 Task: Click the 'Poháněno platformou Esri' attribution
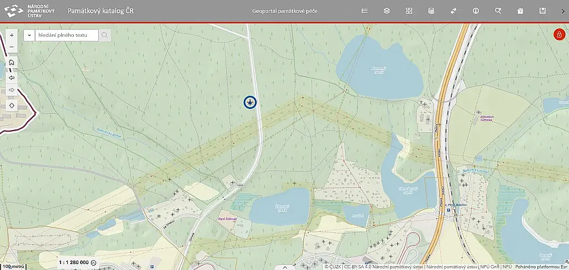542,267
